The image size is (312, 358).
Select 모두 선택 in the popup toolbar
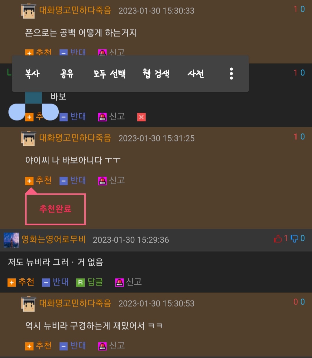(x=109, y=74)
